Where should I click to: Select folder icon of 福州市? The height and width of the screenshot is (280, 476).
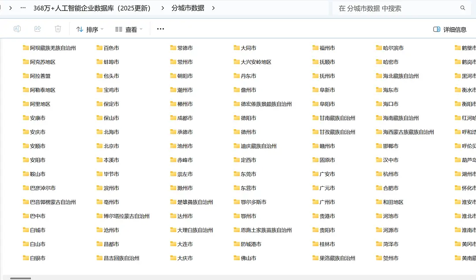[316, 47]
